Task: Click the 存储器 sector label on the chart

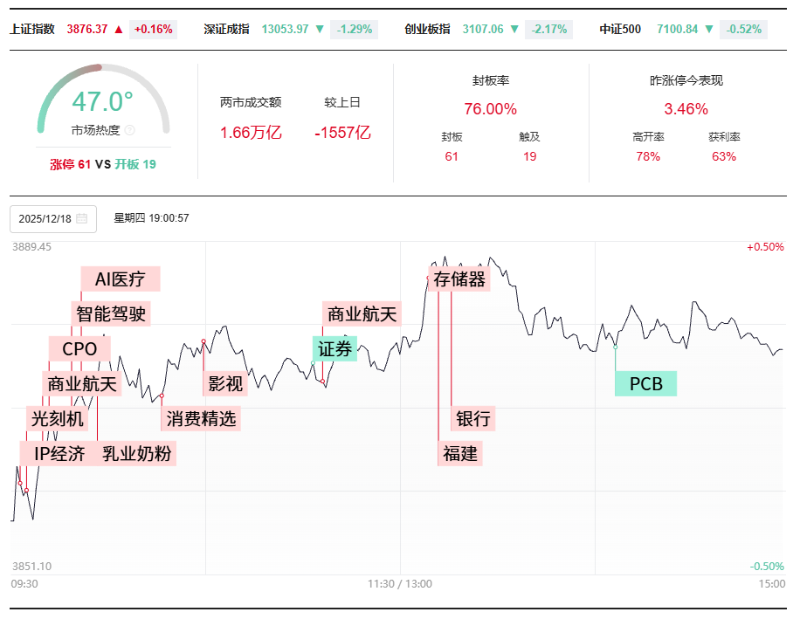Action: click(461, 279)
